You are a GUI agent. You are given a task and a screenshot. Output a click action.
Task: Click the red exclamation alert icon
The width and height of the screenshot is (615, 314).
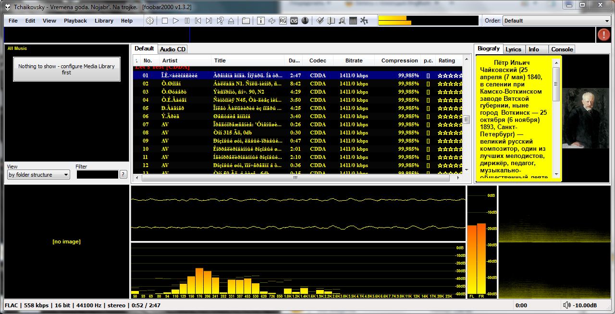pos(603,35)
